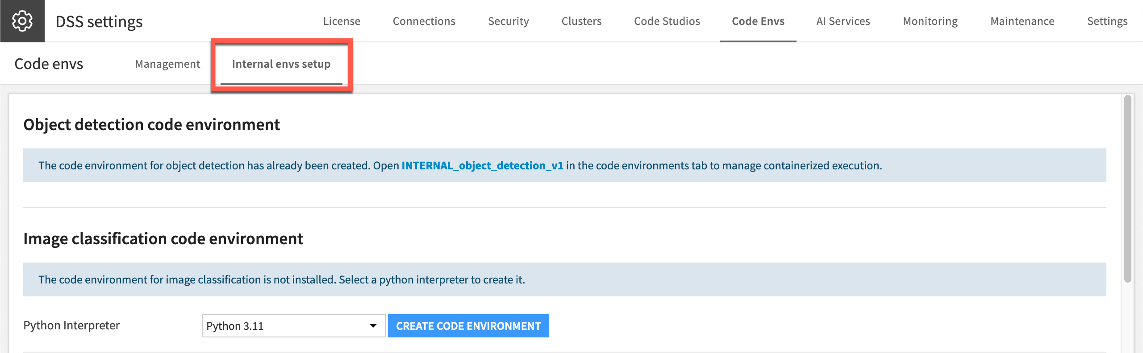This screenshot has width=1143, height=353.
Task: Click the 'Python Interpreter' label
Action: 71,325
